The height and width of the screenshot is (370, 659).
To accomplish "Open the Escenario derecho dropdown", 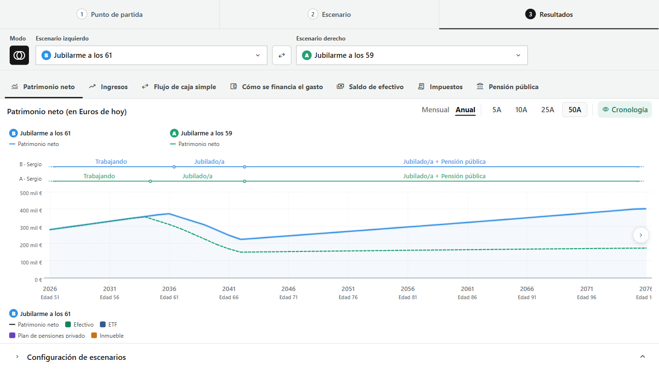I will pyautogui.click(x=412, y=55).
